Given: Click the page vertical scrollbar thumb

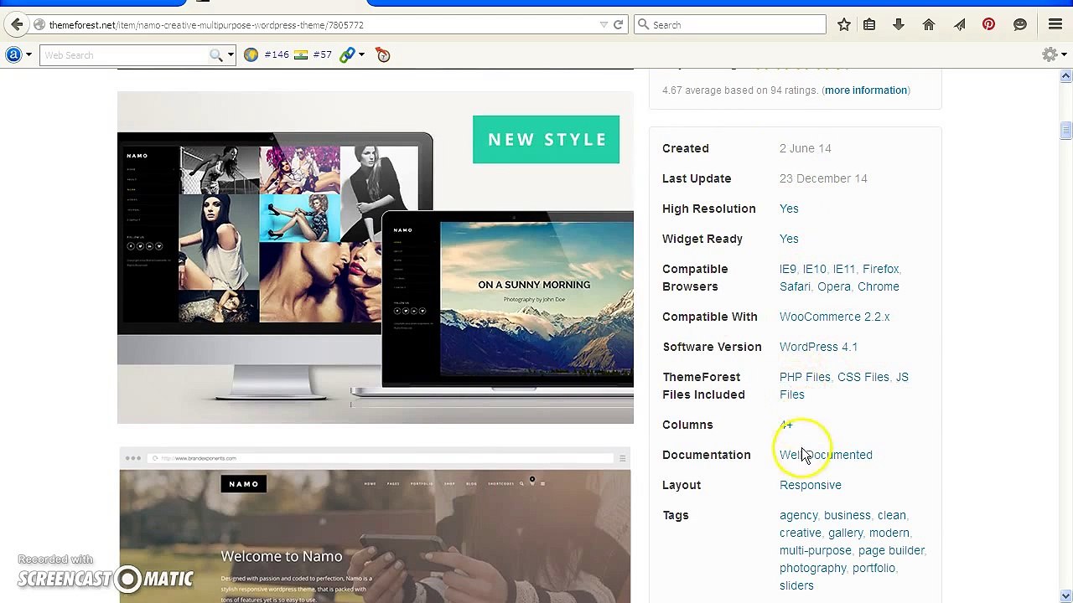Looking at the screenshot, I should pyautogui.click(x=1065, y=131).
